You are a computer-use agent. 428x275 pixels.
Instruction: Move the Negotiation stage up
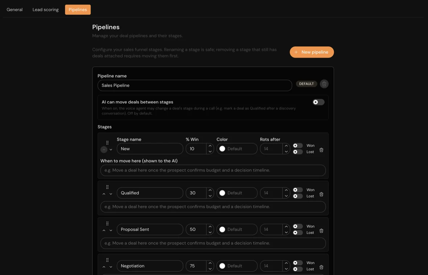[104, 267]
